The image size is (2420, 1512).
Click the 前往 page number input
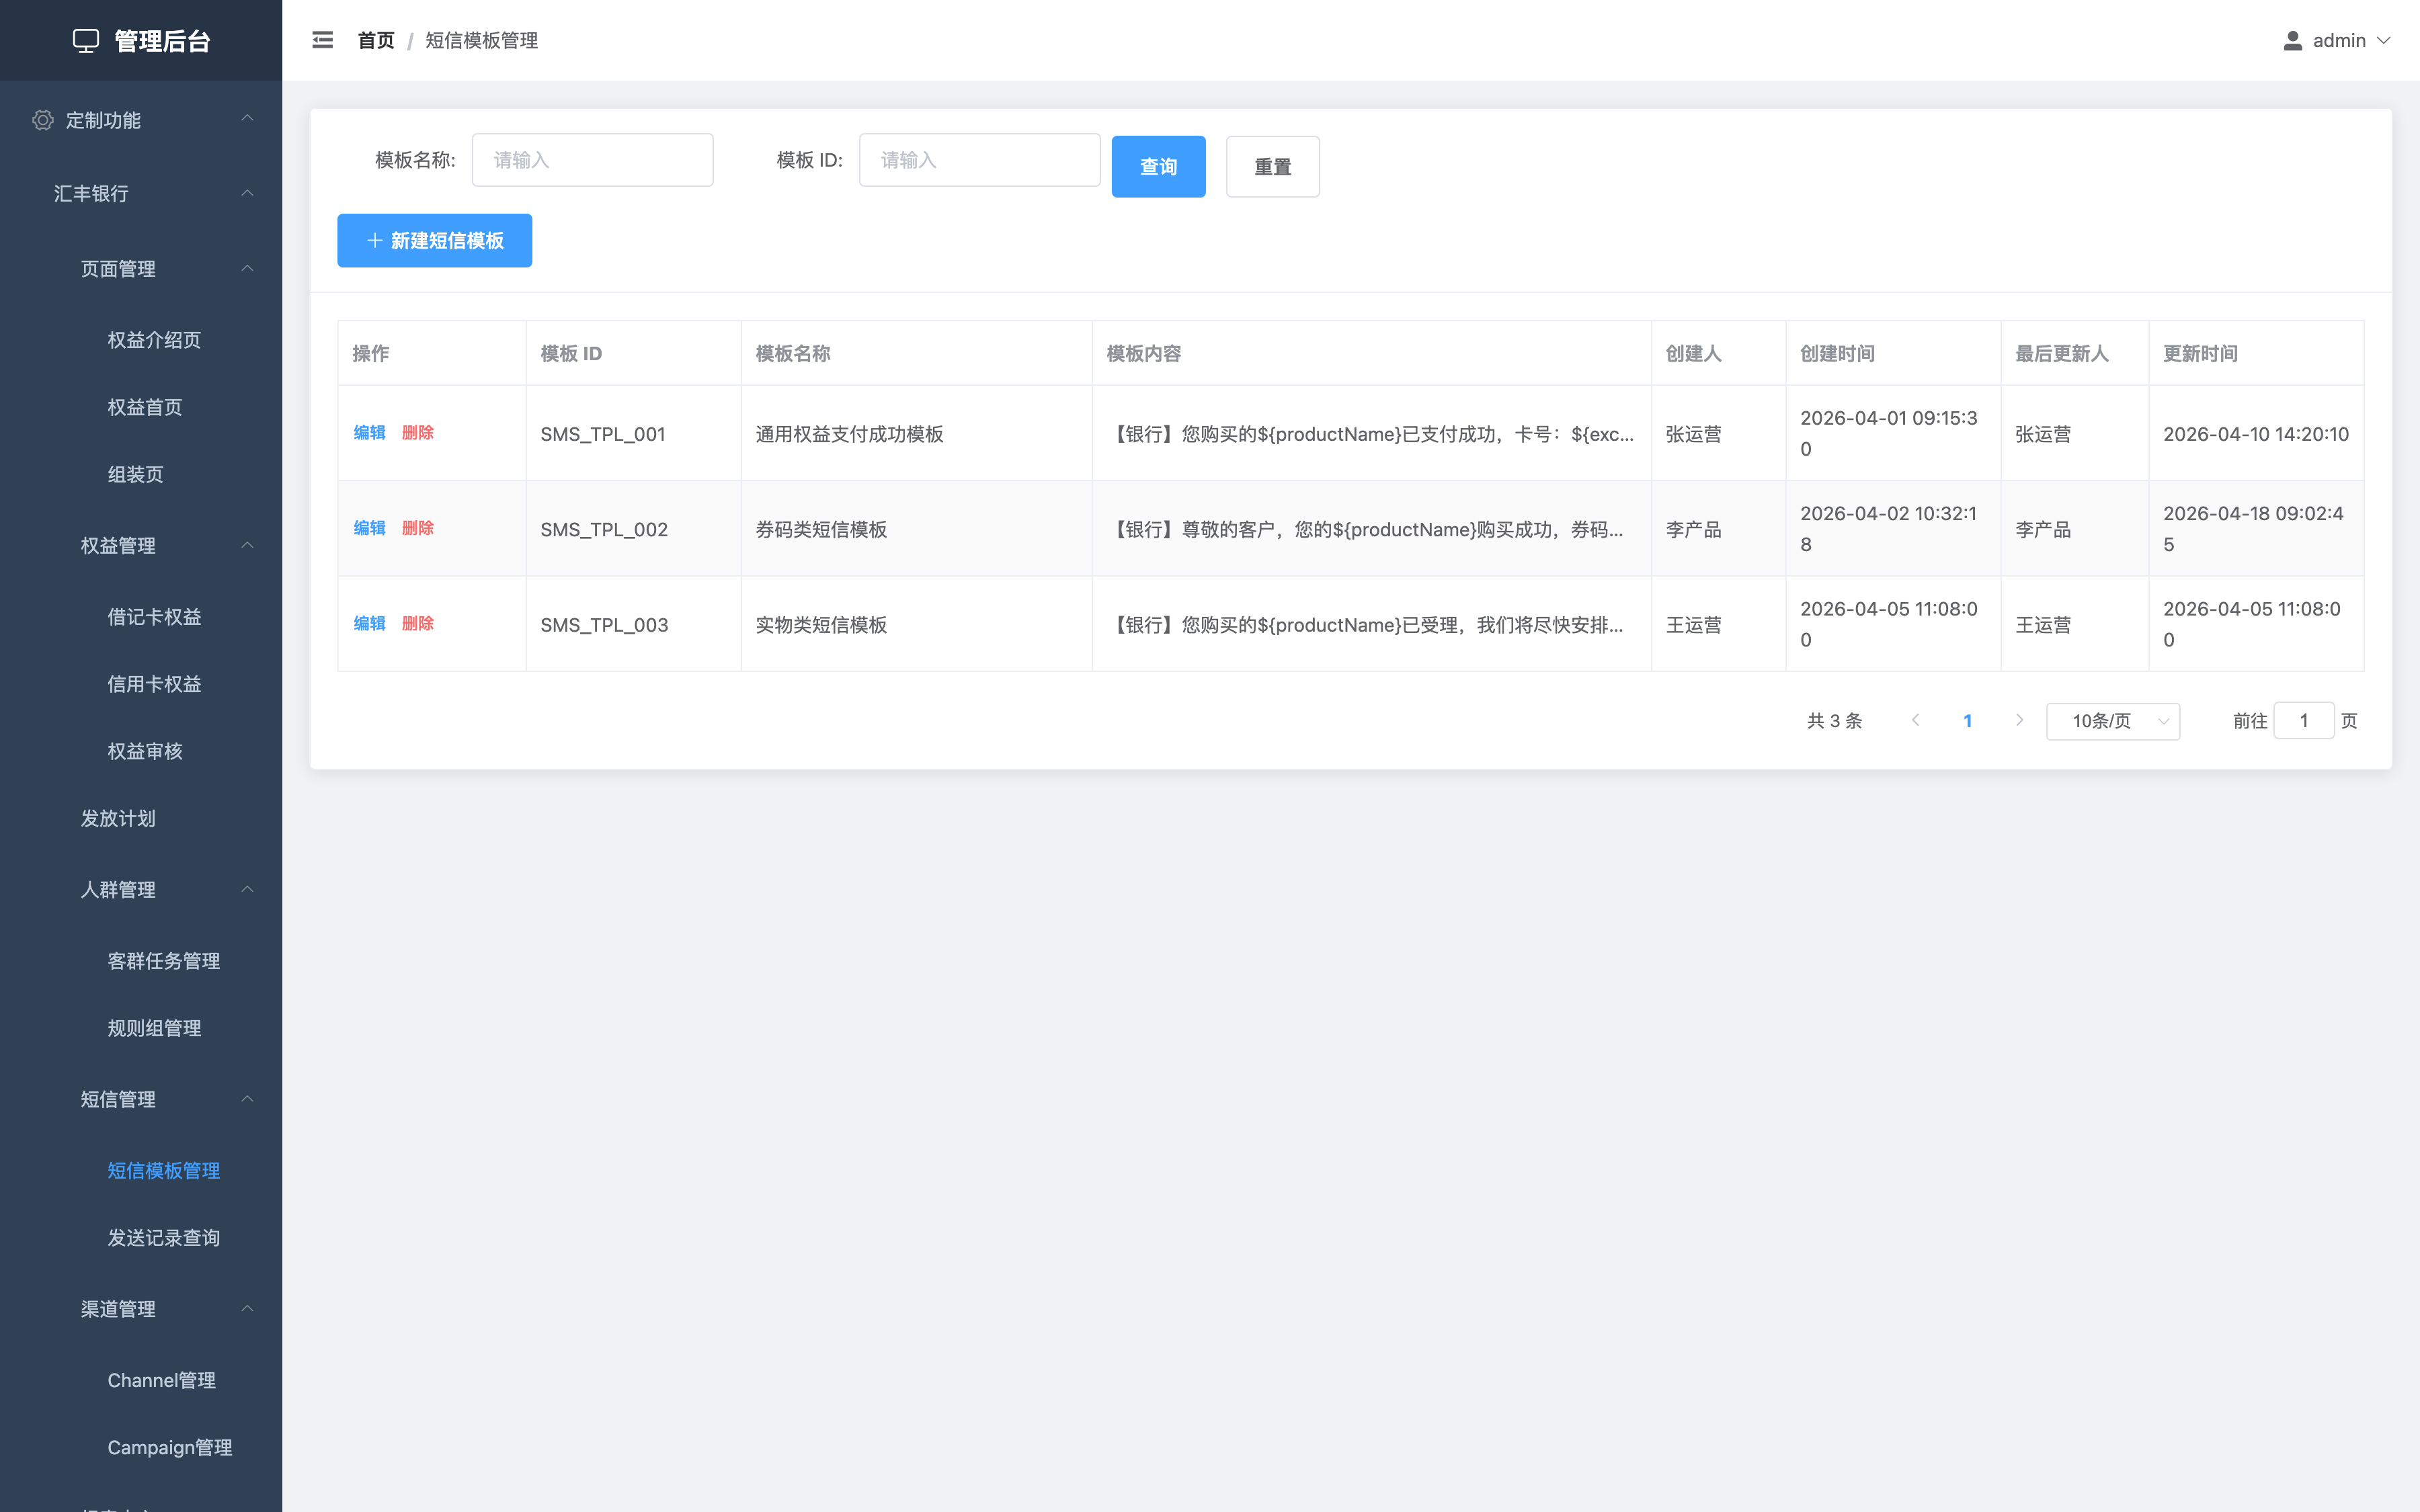pos(2304,721)
